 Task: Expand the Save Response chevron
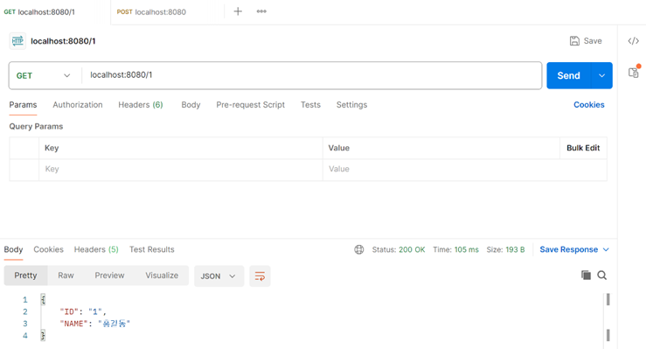click(x=606, y=249)
